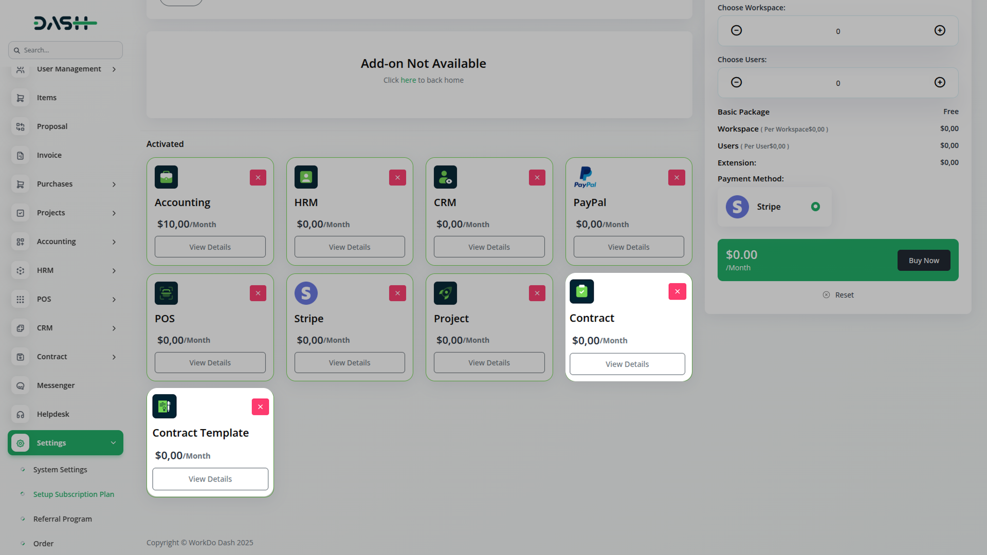Remove the Contract Template add-on

(260, 407)
